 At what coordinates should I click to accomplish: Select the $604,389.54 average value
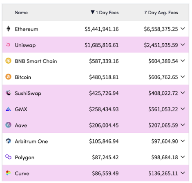pyautogui.click(x=163, y=61)
